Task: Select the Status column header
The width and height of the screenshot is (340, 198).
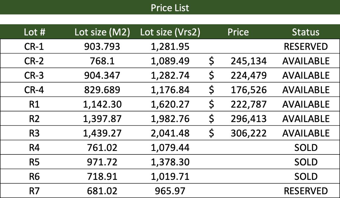Action: (x=306, y=32)
